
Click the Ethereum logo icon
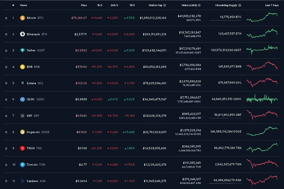click(22, 34)
